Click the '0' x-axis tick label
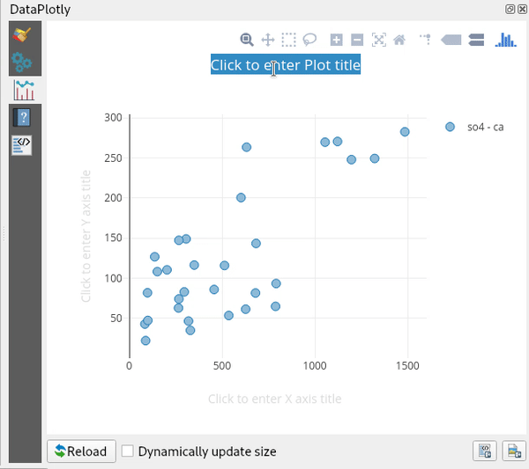 130,366
